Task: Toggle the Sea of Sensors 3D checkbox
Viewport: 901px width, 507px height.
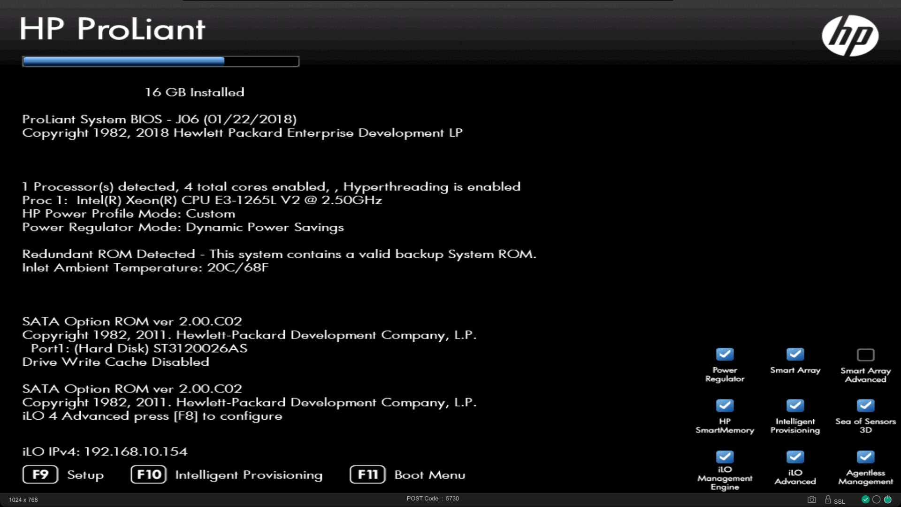Action: click(865, 405)
